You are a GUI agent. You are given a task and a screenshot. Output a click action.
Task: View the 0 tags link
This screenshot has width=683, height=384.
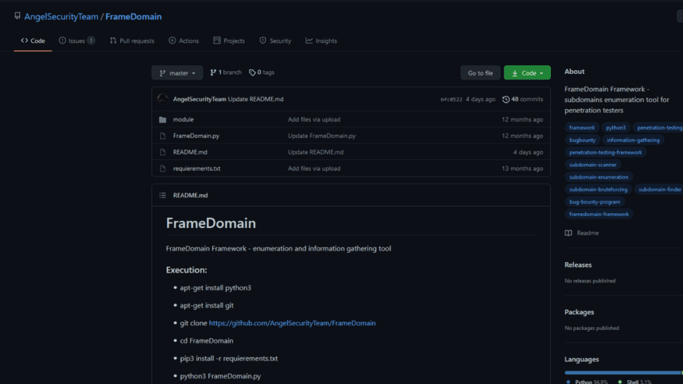pyautogui.click(x=261, y=72)
